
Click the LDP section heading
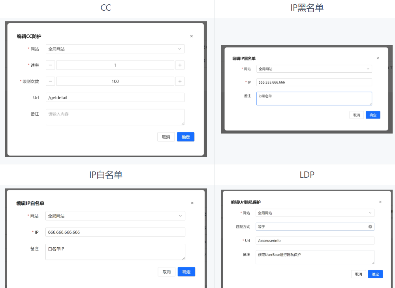(x=307, y=175)
